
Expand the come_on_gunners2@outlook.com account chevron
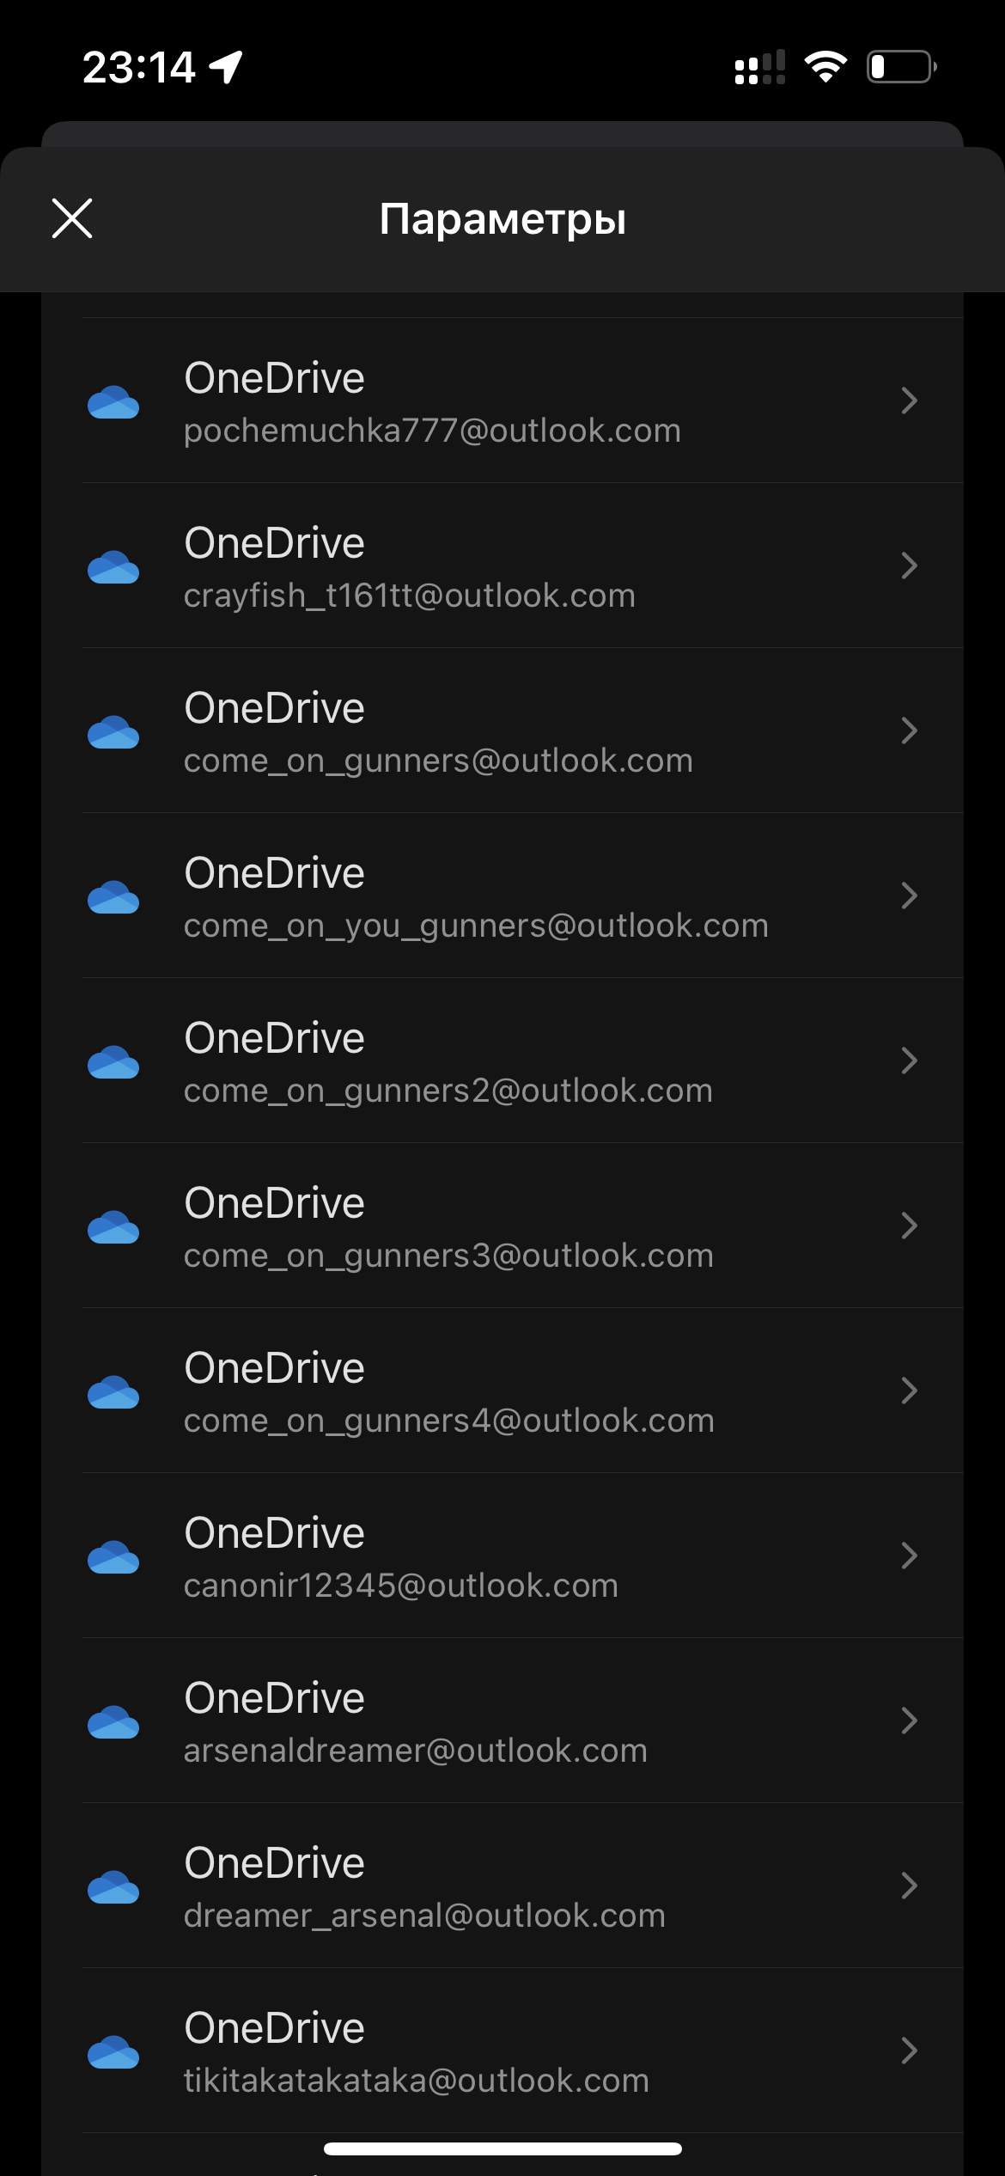click(910, 1060)
